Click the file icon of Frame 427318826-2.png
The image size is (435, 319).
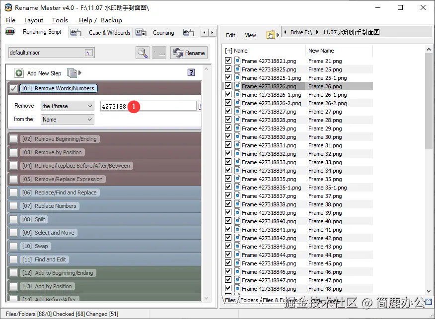point(237,103)
